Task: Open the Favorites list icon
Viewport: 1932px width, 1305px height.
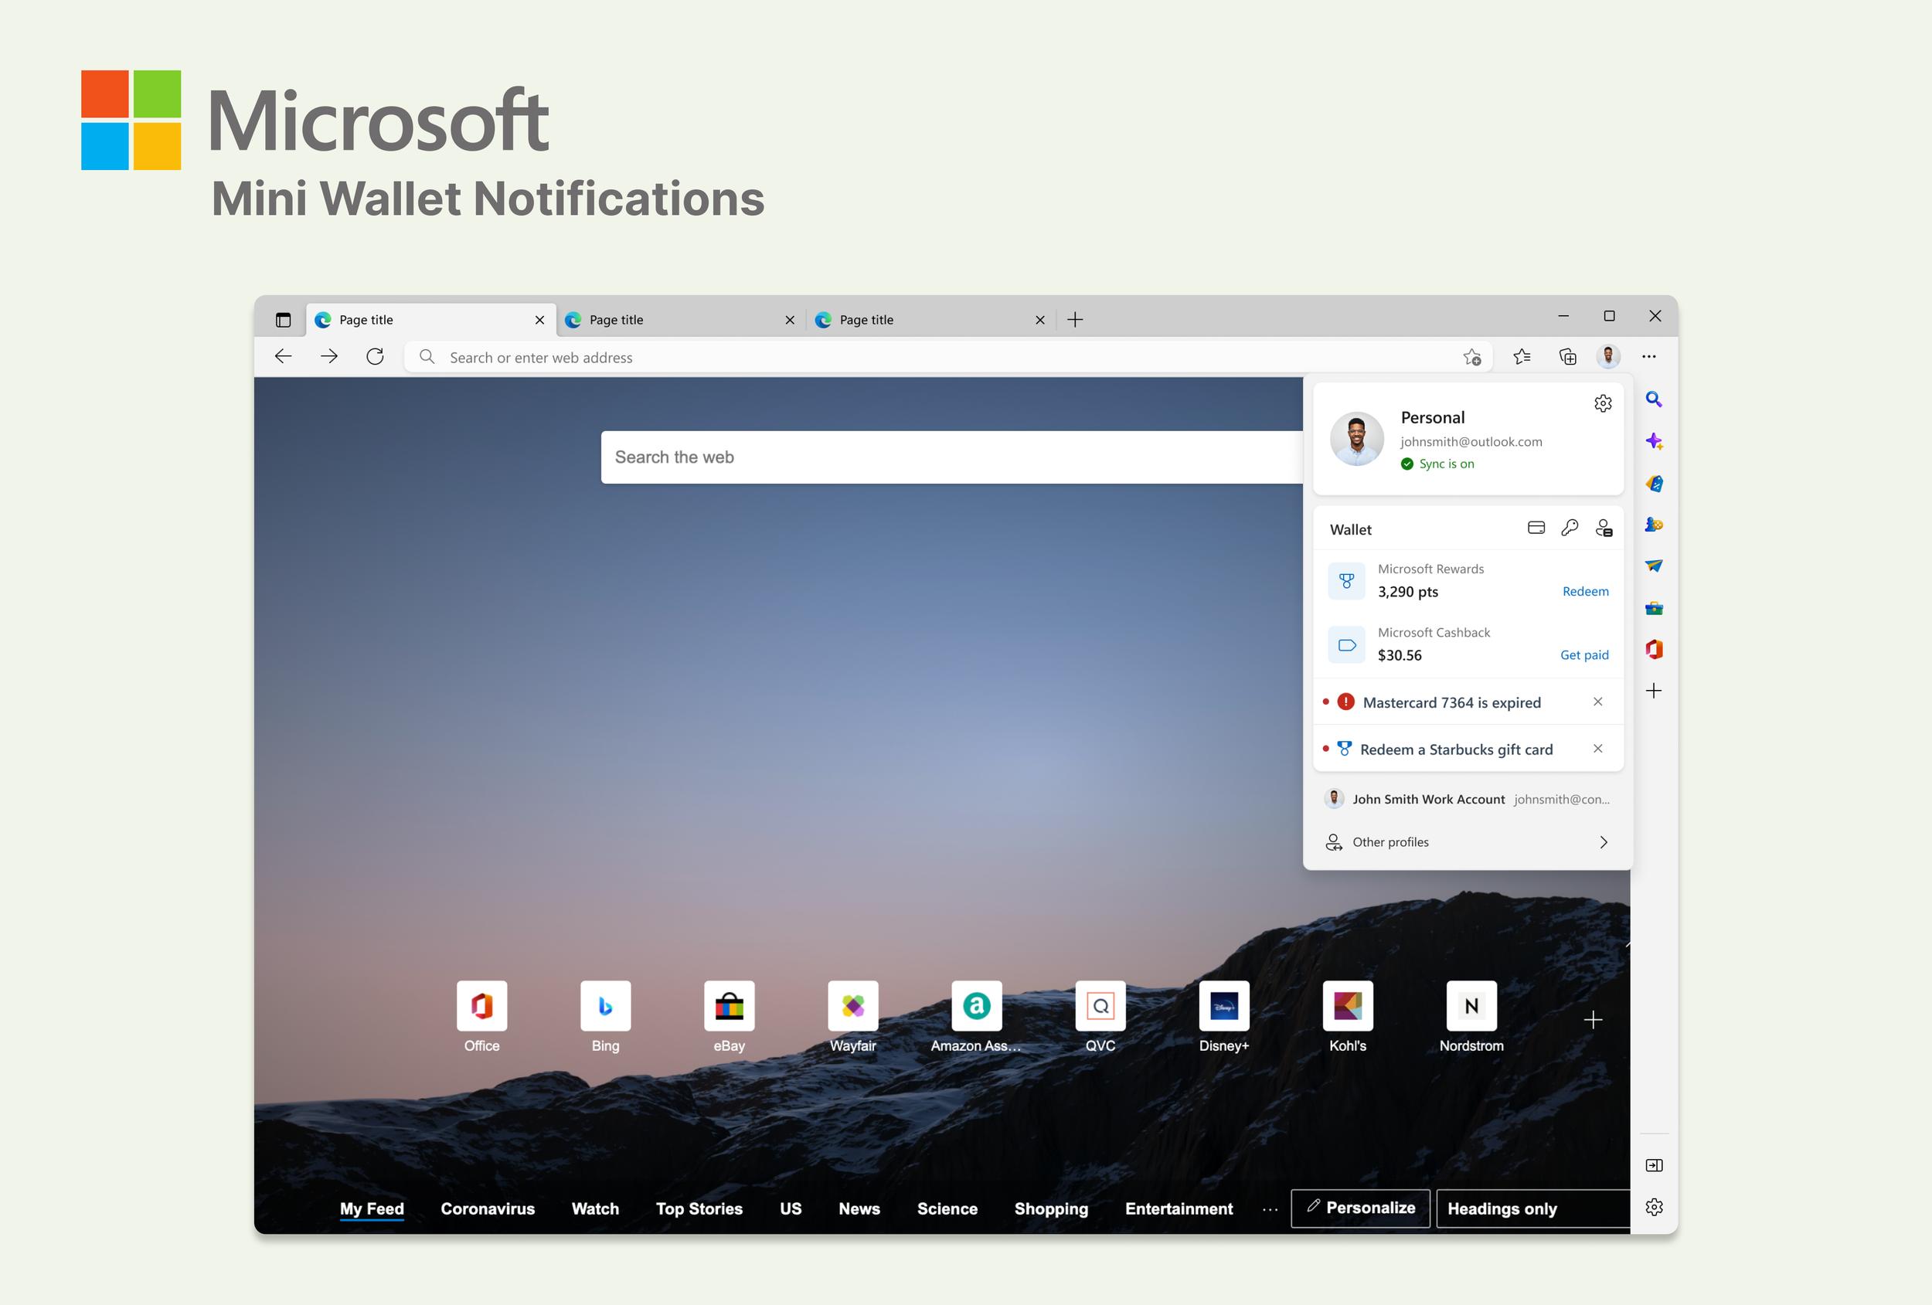Action: tap(1522, 357)
